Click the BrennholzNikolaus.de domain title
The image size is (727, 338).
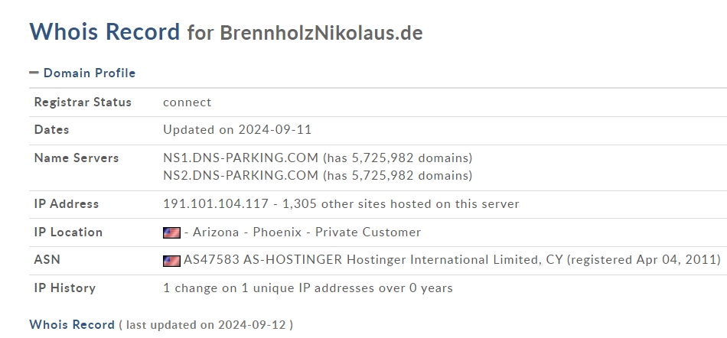321,33
